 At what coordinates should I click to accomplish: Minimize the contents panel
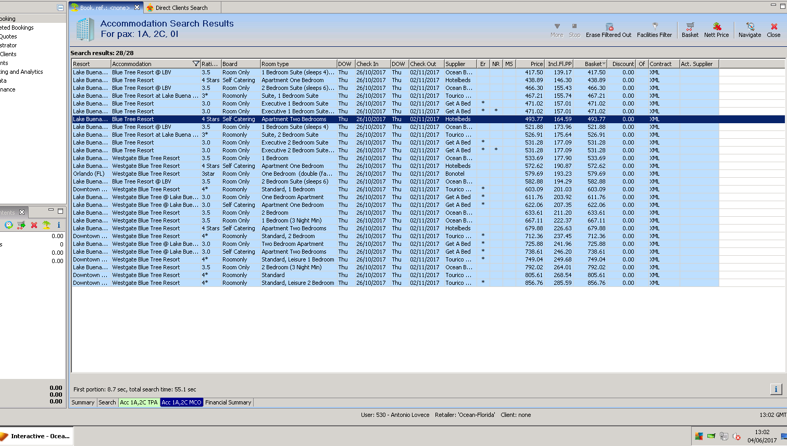coord(51,210)
